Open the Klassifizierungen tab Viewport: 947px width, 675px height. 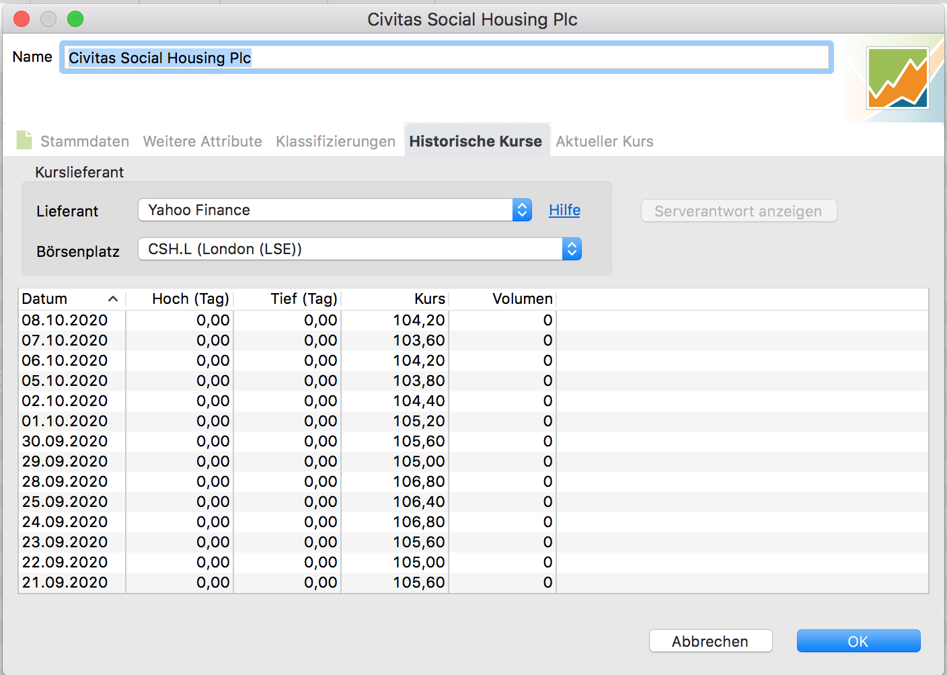(336, 141)
